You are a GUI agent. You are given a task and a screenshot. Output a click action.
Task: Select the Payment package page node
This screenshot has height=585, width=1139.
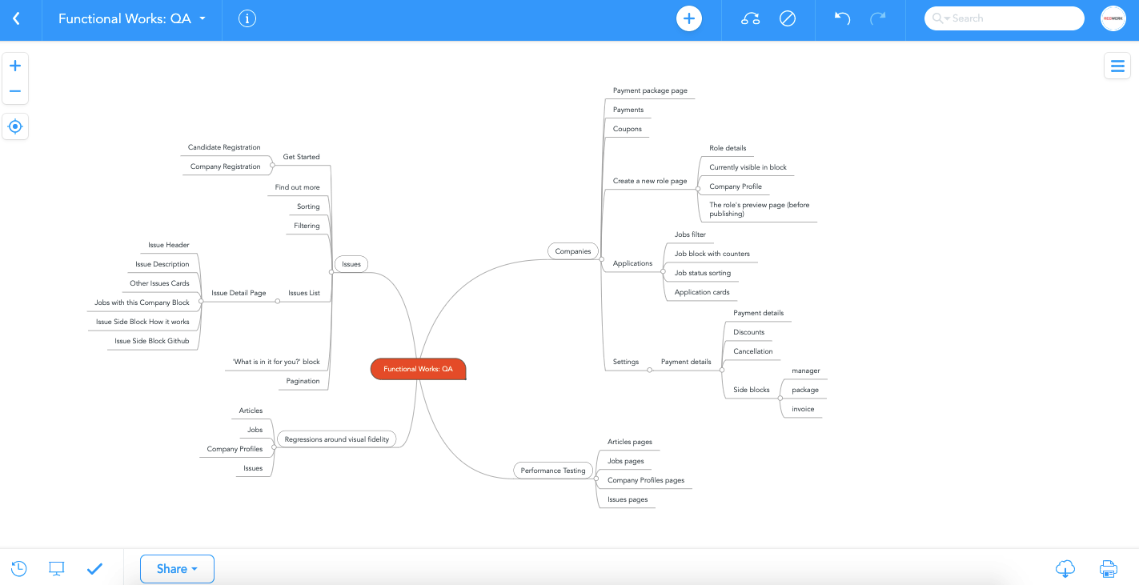(650, 90)
